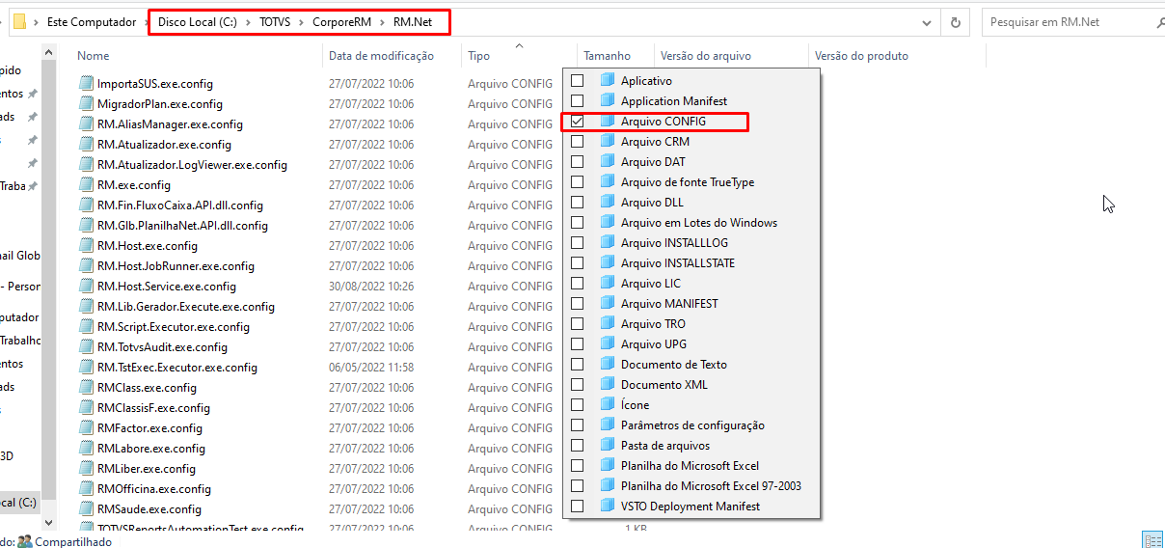Open address bar history dropdown arrow
Screen dimensions: 1165x548
coord(927,22)
